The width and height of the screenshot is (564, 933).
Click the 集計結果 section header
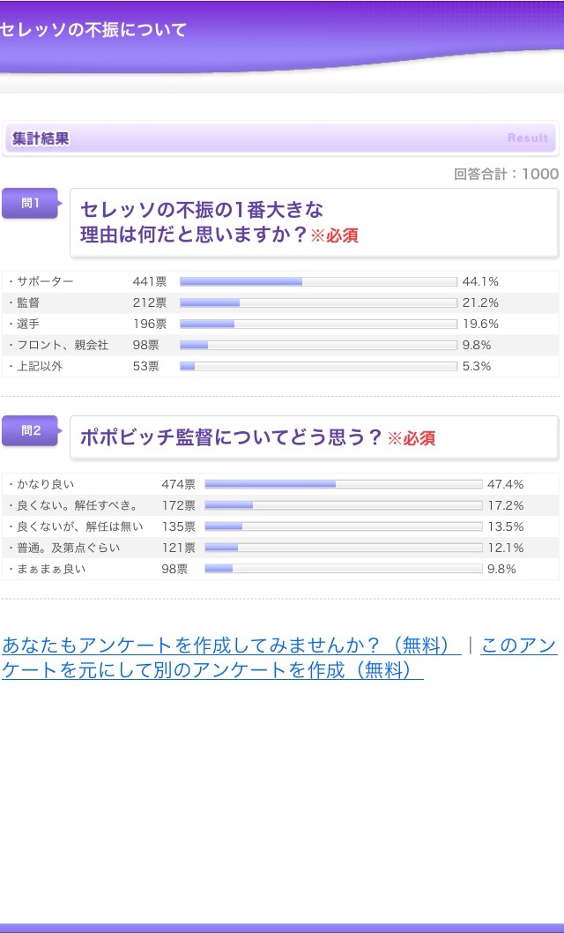[41, 138]
